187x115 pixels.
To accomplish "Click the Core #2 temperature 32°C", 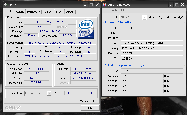I will click(x=142, y=86).
